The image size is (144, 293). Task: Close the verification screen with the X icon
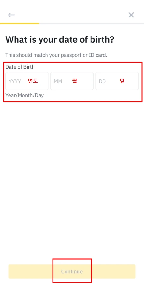[x=131, y=15]
